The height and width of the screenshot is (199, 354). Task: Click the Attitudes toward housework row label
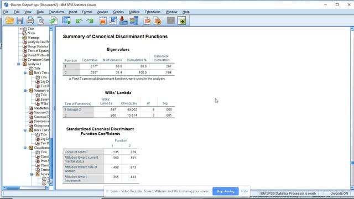pyautogui.click(x=76, y=179)
